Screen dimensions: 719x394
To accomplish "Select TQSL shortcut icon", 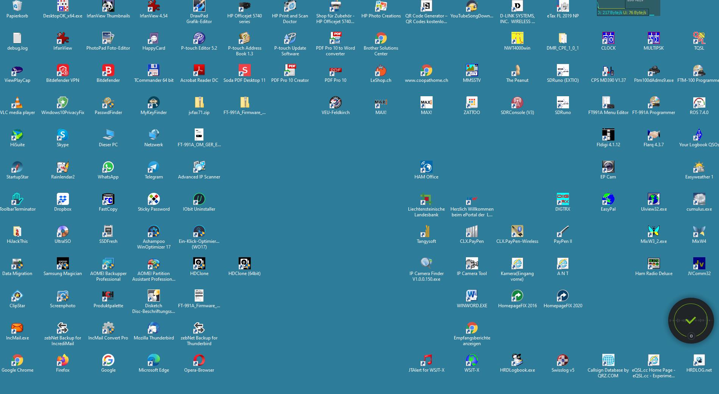I will pos(699,38).
